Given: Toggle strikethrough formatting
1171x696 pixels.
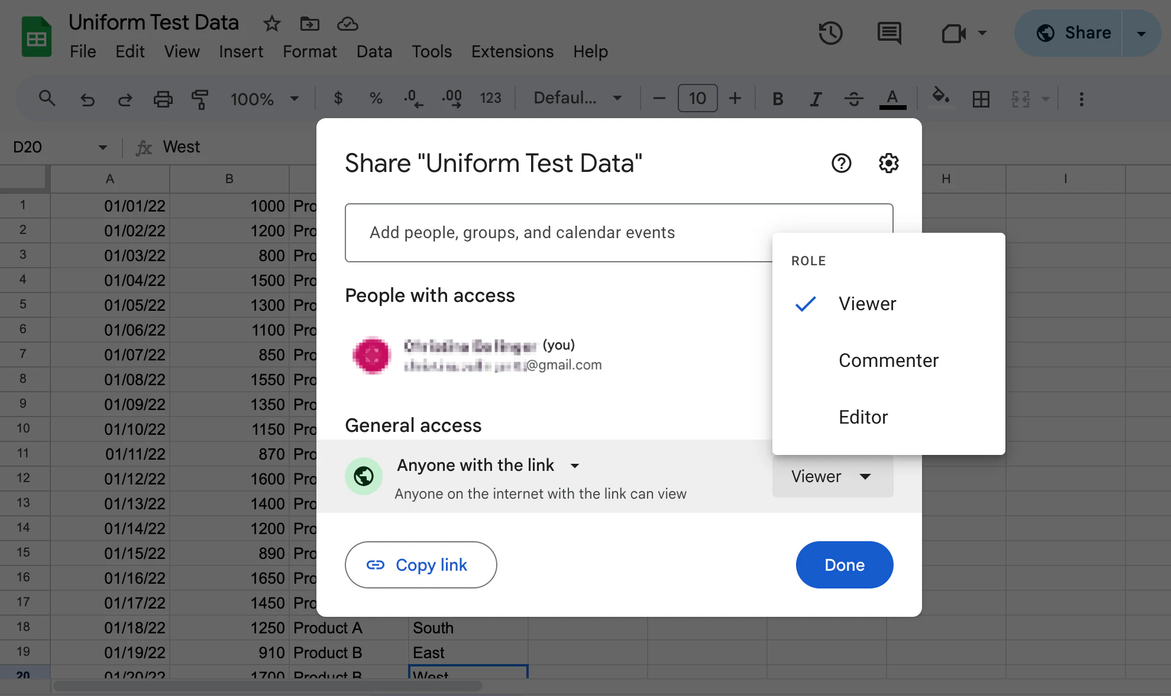Looking at the screenshot, I should tap(853, 99).
